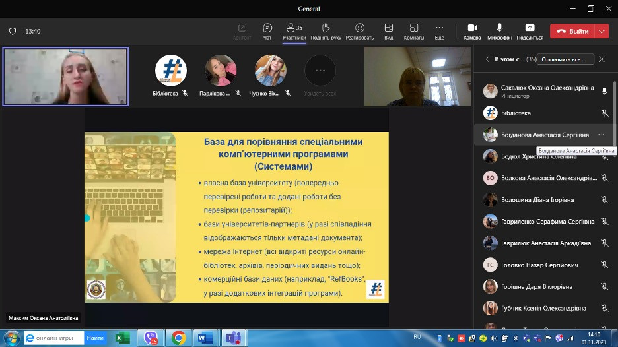Open the meeting chat (Чат)
The width and height of the screenshot is (618, 347).
click(x=267, y=30)
